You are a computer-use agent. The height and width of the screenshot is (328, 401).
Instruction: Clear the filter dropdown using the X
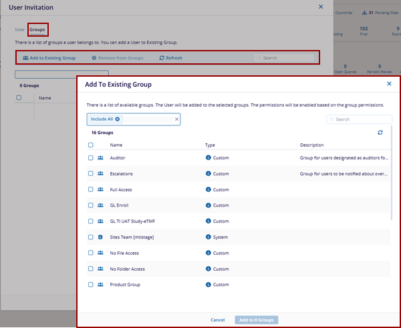[x=176, y=119]
